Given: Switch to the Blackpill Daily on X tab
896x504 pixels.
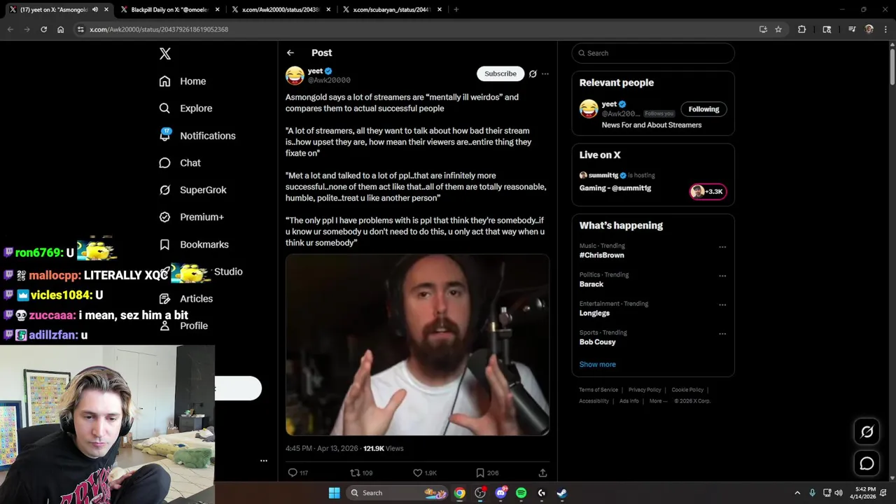Looking at the screenshot, I should 169,10.
